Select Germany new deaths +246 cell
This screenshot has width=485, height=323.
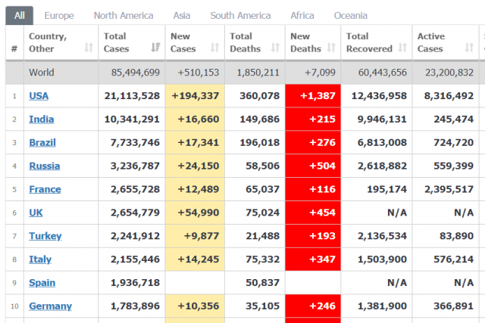tap(313, 306)
